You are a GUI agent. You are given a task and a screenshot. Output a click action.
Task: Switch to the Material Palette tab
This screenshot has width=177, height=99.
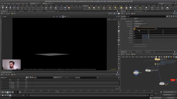(139, 52)
